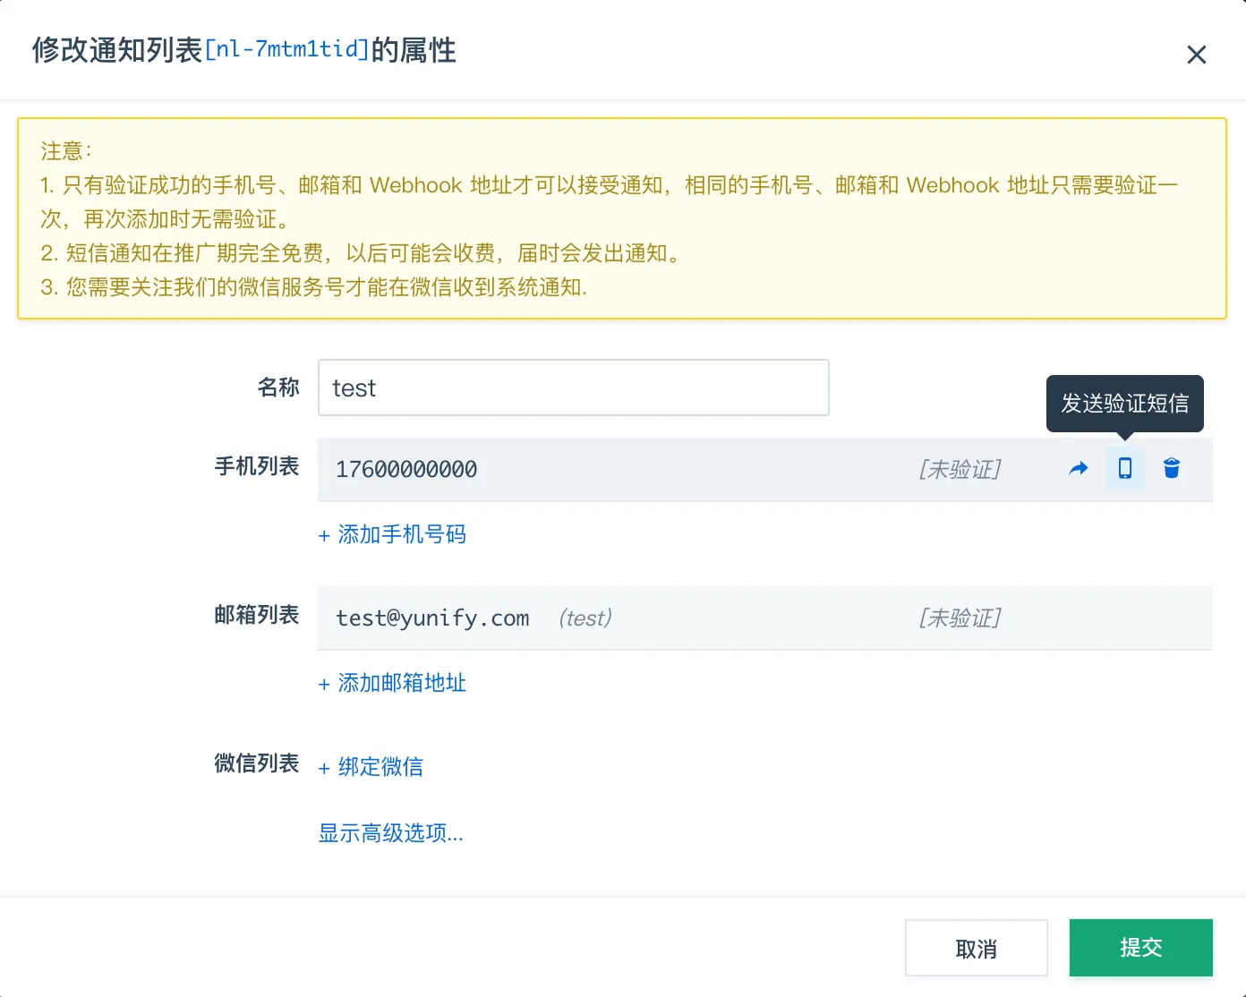Click the forward arrow icon in phone row

pos(1079,468)
